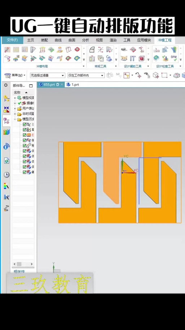Switch to the 分析 ribbon tab
Screen dimensions: 185x330
[x=85, y=40]
